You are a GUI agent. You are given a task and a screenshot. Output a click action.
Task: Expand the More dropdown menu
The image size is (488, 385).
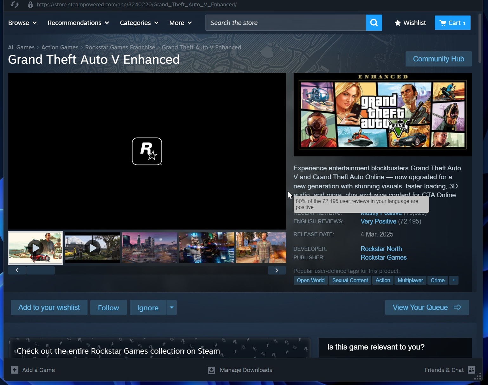pyautogui.click(x=180, y=23)
